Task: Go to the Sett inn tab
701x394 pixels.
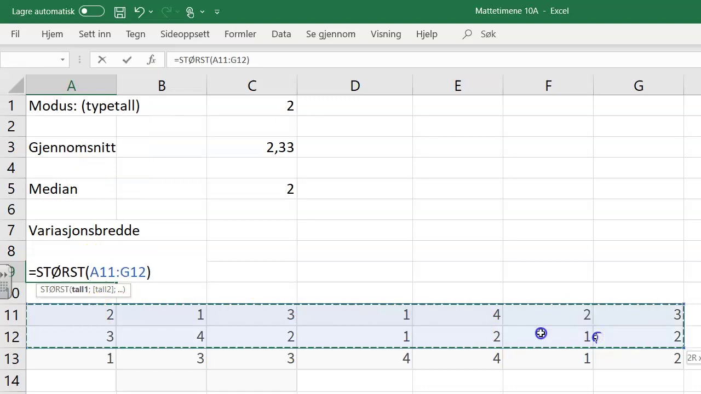Action: pyautogui.click(x=95, y=34)
